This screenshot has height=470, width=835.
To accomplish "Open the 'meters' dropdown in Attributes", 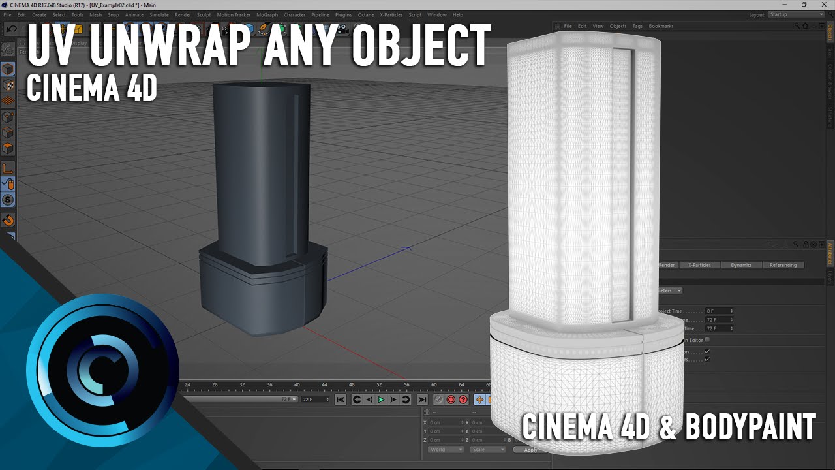I will coord(671,290).
